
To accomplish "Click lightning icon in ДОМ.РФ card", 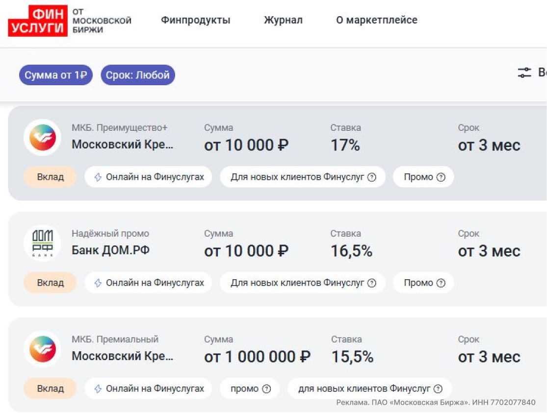I will point(98,283).
